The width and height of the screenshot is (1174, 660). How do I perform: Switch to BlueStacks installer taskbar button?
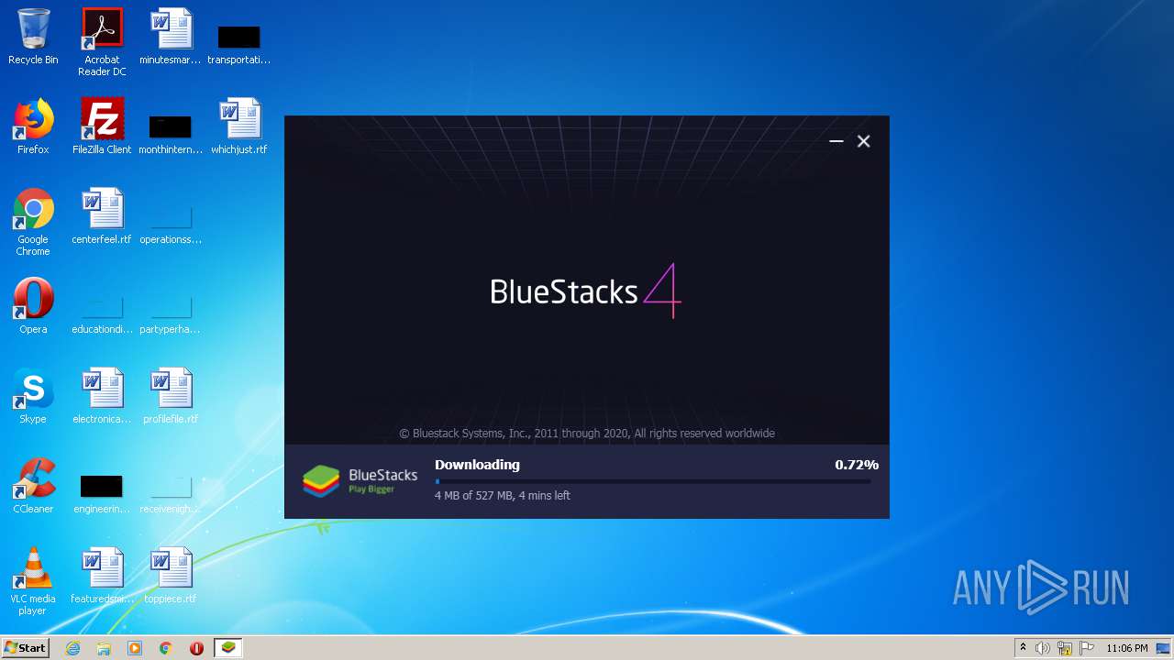(x=227, y=648)
